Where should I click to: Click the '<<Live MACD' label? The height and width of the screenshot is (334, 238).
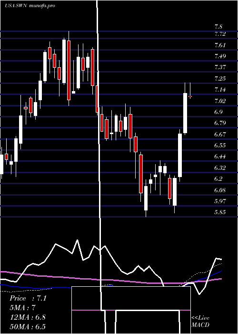(x=200, y=322)
